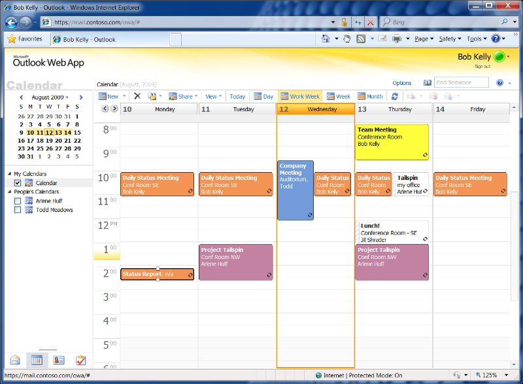This screenshot has height=384, width=523.
Task: Open August 2009 month picker
Action: coord(50,97)
